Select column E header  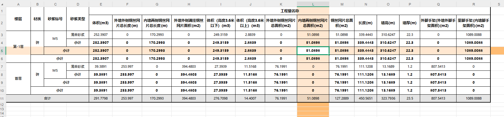101,4
